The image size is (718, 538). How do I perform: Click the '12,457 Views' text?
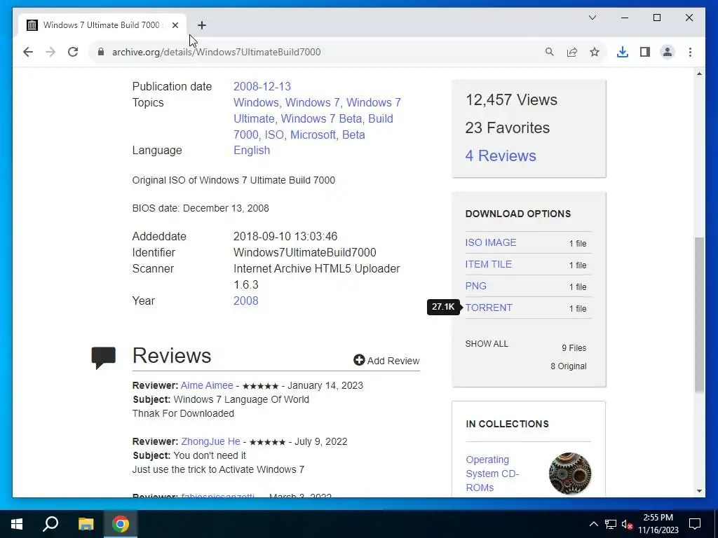pos(511,99)
